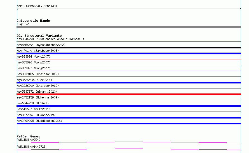Click the blue bar under nsv470140
This screenshot has height=153, width=249.
click(129, 53)
